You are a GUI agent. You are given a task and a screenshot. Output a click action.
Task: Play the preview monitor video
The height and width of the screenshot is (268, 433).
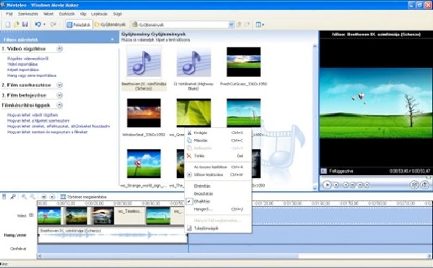[327, 185]
